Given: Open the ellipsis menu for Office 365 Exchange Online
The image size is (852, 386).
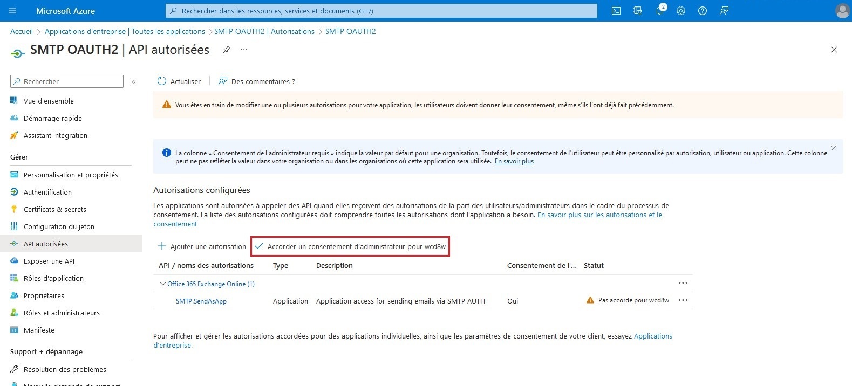Looking at the screenshot, I should click(683, 283).
